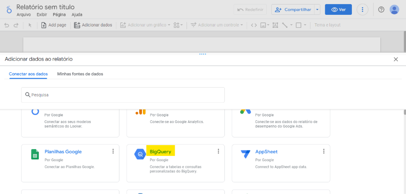Click 'Conectar ao Planilhas Google.' description
Screen dimensions: 406x194
click(x=70, y=167)
